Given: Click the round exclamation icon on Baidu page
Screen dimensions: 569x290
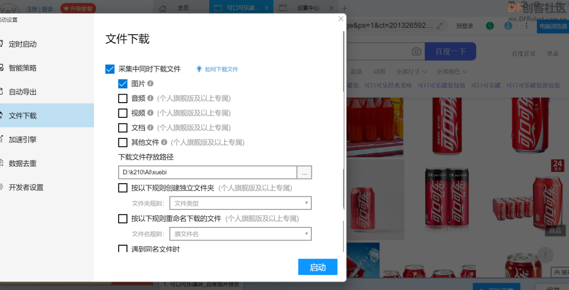Looking at the screenshot, I should click(x=545, y=254).
